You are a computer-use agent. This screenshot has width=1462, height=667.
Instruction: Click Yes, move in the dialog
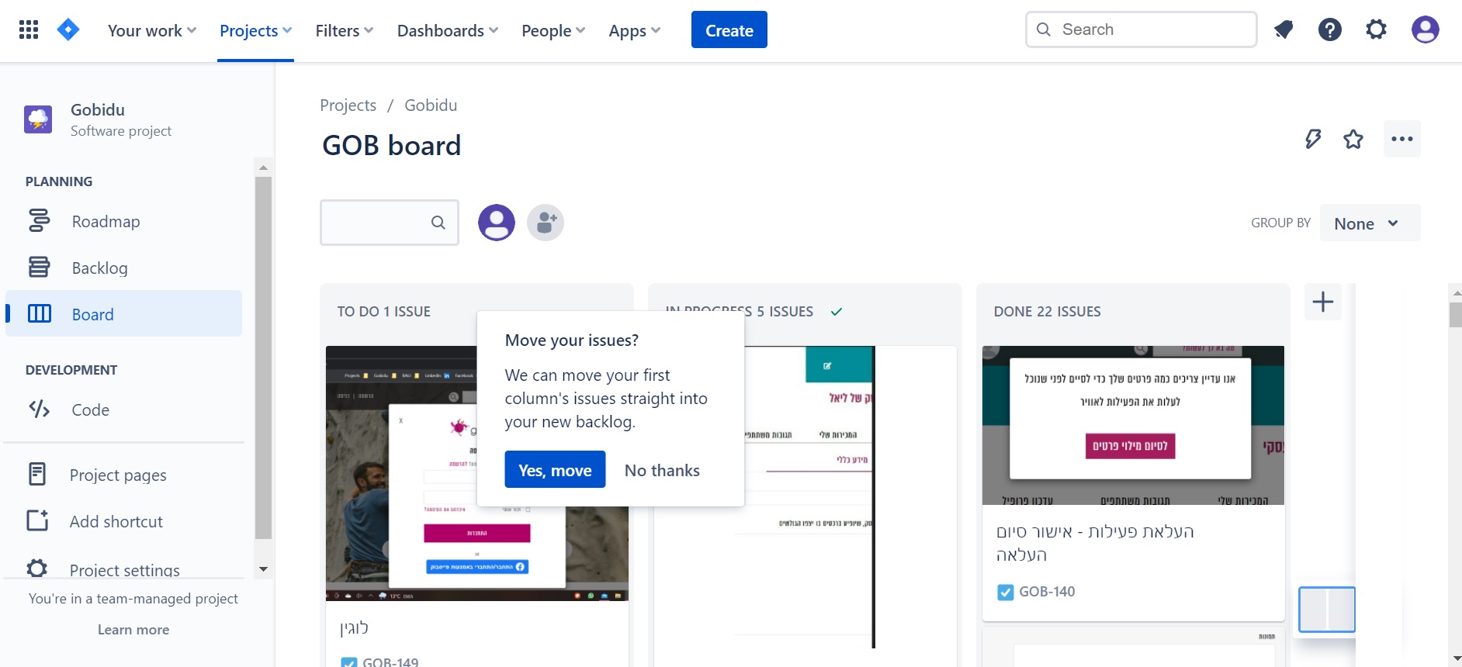coord(555,470)
